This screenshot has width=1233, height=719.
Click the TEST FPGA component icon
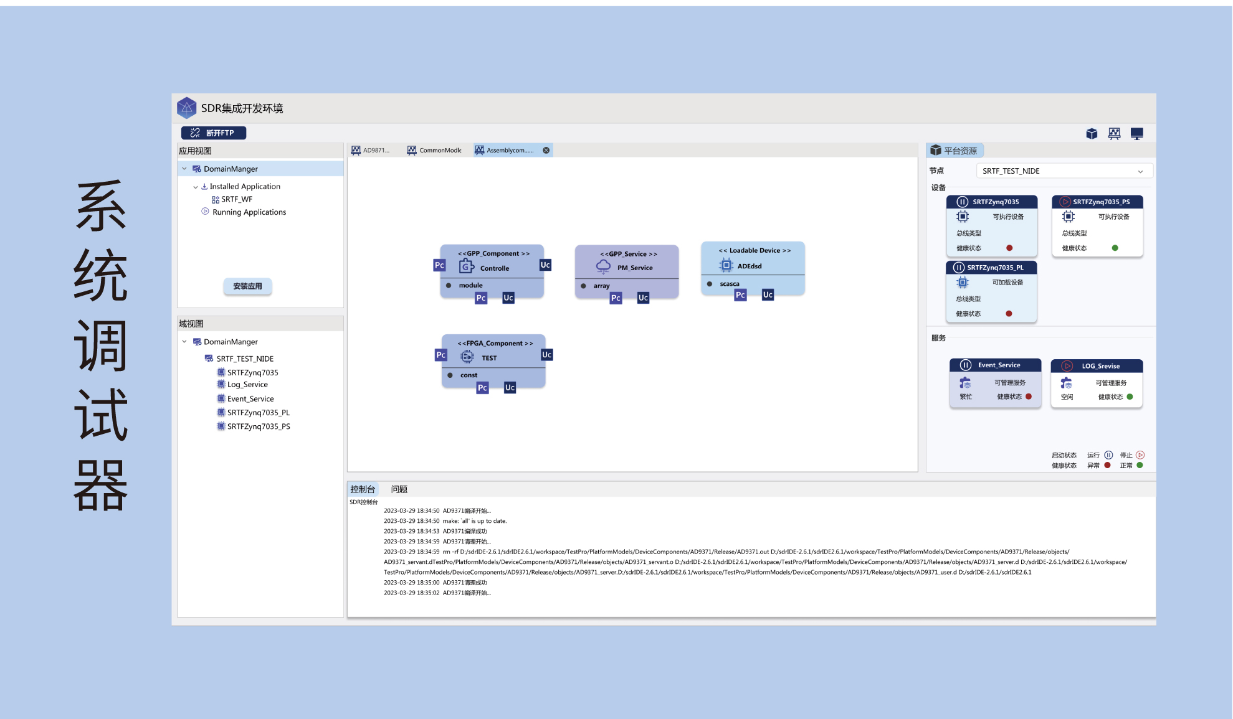pyautogui.click(x=467, y=357)
